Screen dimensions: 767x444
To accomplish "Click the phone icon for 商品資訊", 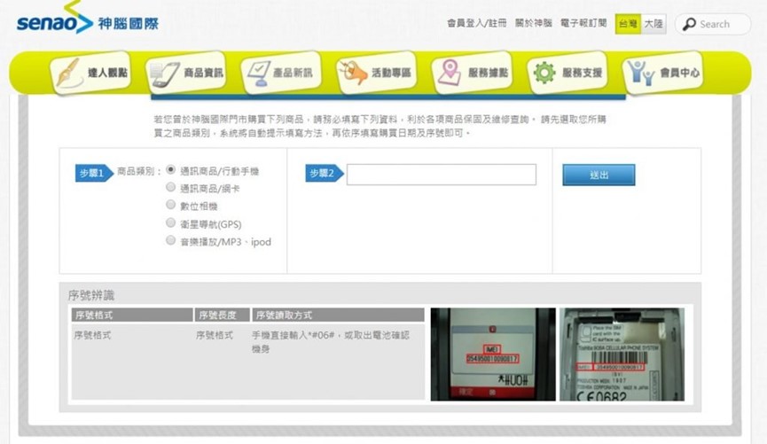I will 164,74.
